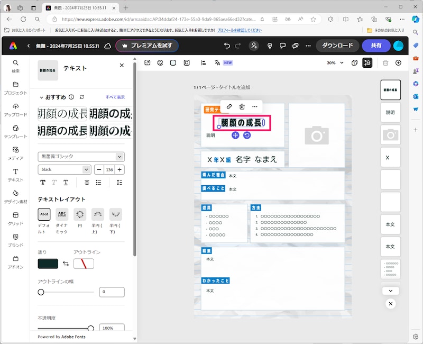Open その他のお気に入り in favorites bar
Screen dimensions: 423x344
pyautogui.click(x=390, y=31)
